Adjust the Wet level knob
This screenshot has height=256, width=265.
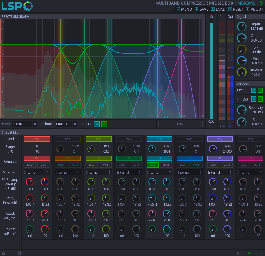coord(242,61)
